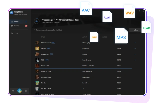
Task: Open the House Tour album thumbnail
Action: [x=37, y=66]
